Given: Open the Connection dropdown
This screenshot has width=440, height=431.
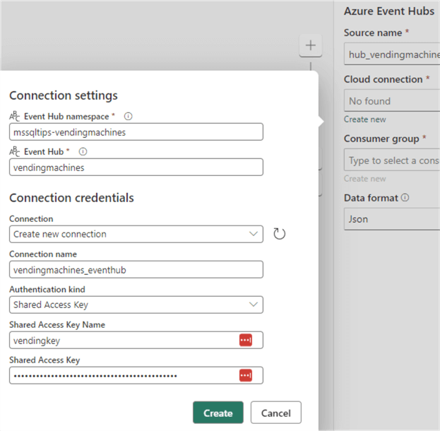Looking at the screenshot, I should [136, 234].
